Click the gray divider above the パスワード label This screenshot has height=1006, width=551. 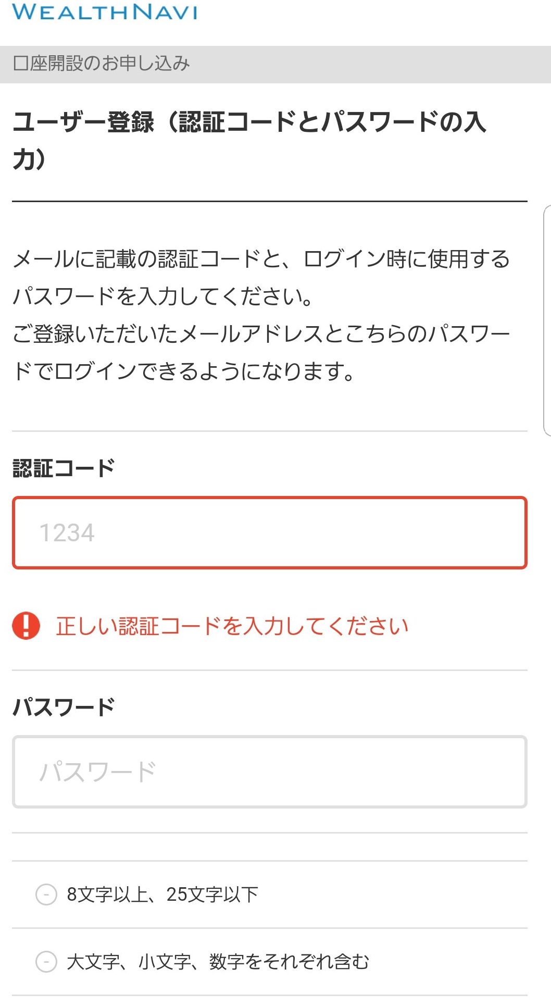(270, 670)
